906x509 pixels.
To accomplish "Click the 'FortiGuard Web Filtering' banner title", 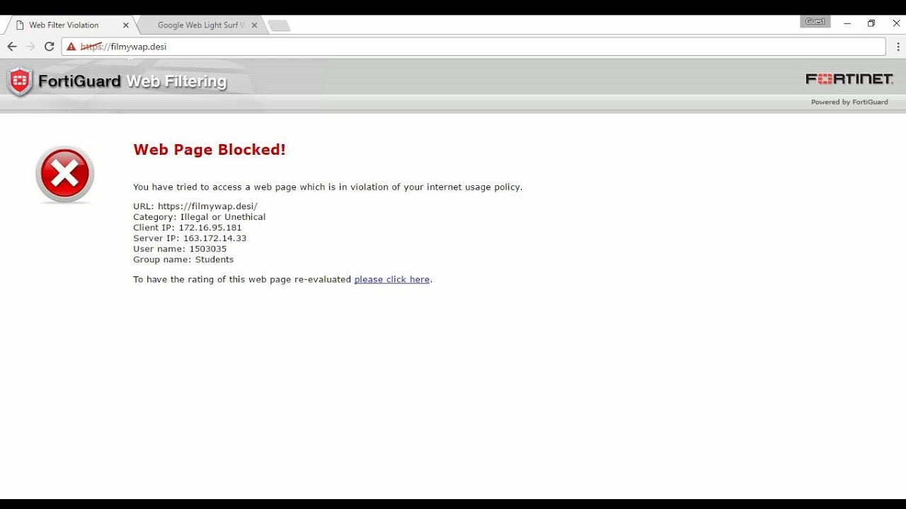I will [x=132, y=81].
